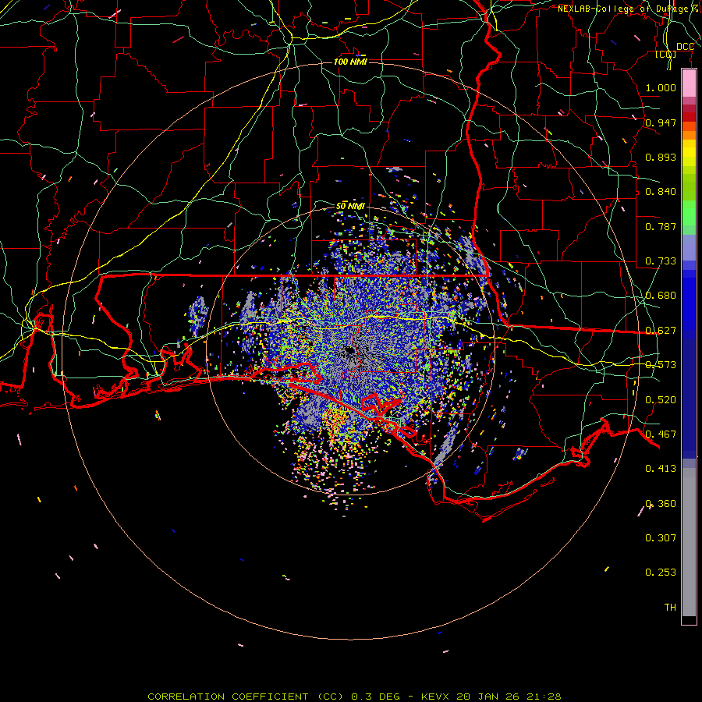Click the 0.520 scale value
This screenshot has width=702, height=702.
(x=661, y=400)
